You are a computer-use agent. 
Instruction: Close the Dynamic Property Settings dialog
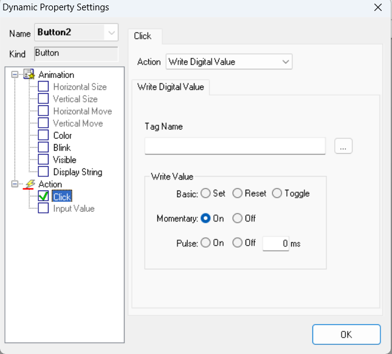tap(378, 8)
